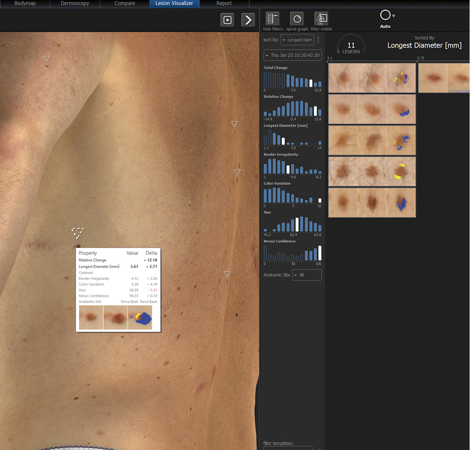Open the spiral graph view

coord(297,19)
